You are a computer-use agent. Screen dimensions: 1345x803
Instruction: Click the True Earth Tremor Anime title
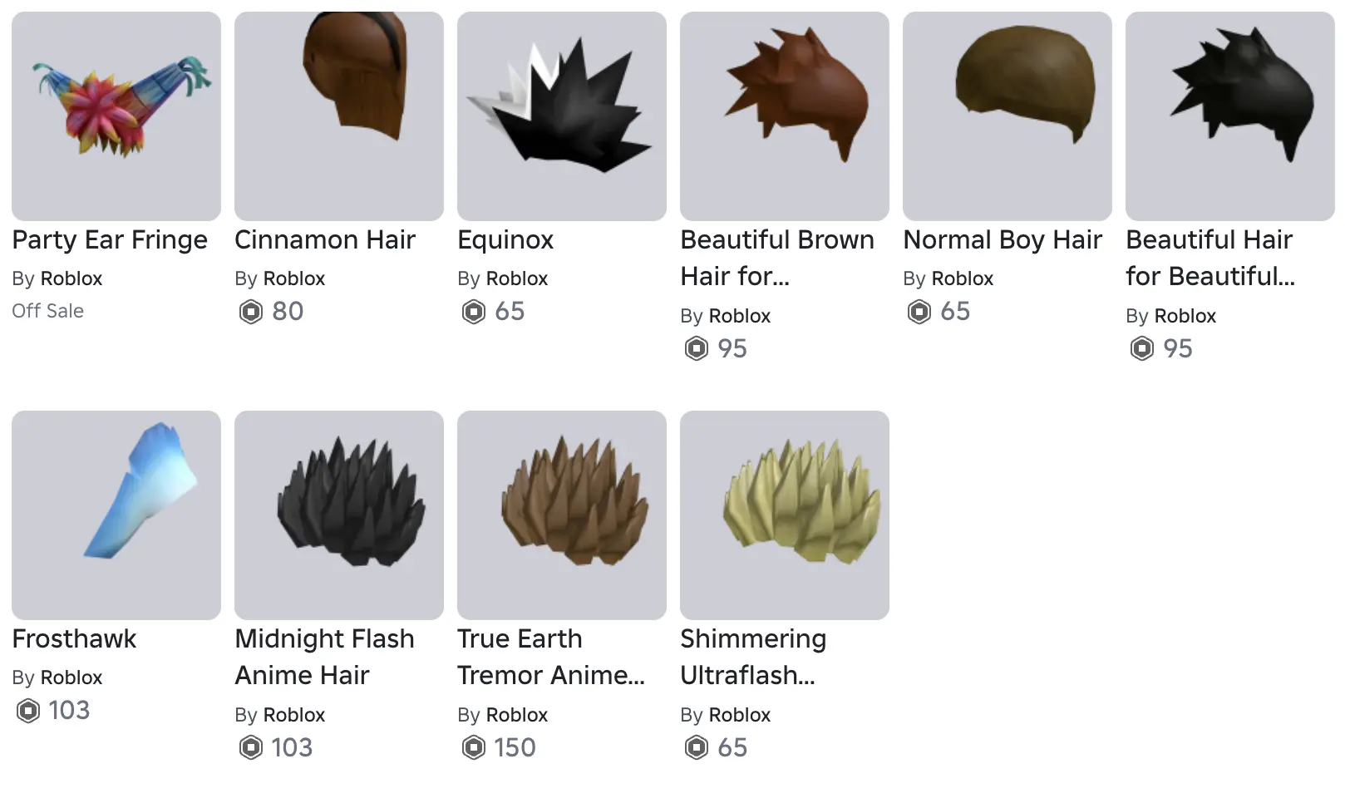(551, 657)
